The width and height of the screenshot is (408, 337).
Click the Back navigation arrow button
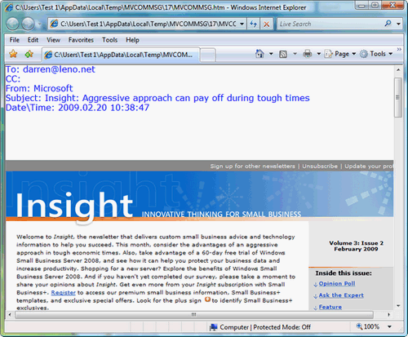point(12,24)
